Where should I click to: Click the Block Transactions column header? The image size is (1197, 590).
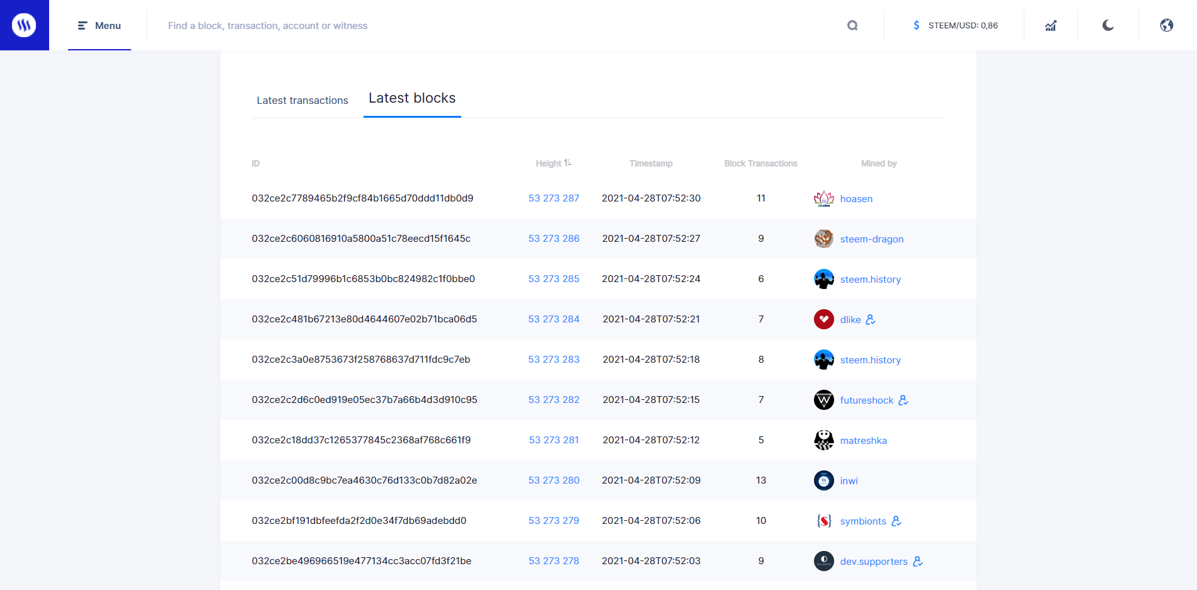pyautogui.click(x=761, y=164)
